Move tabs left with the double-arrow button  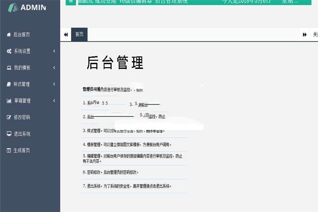[x=66, y=35]
